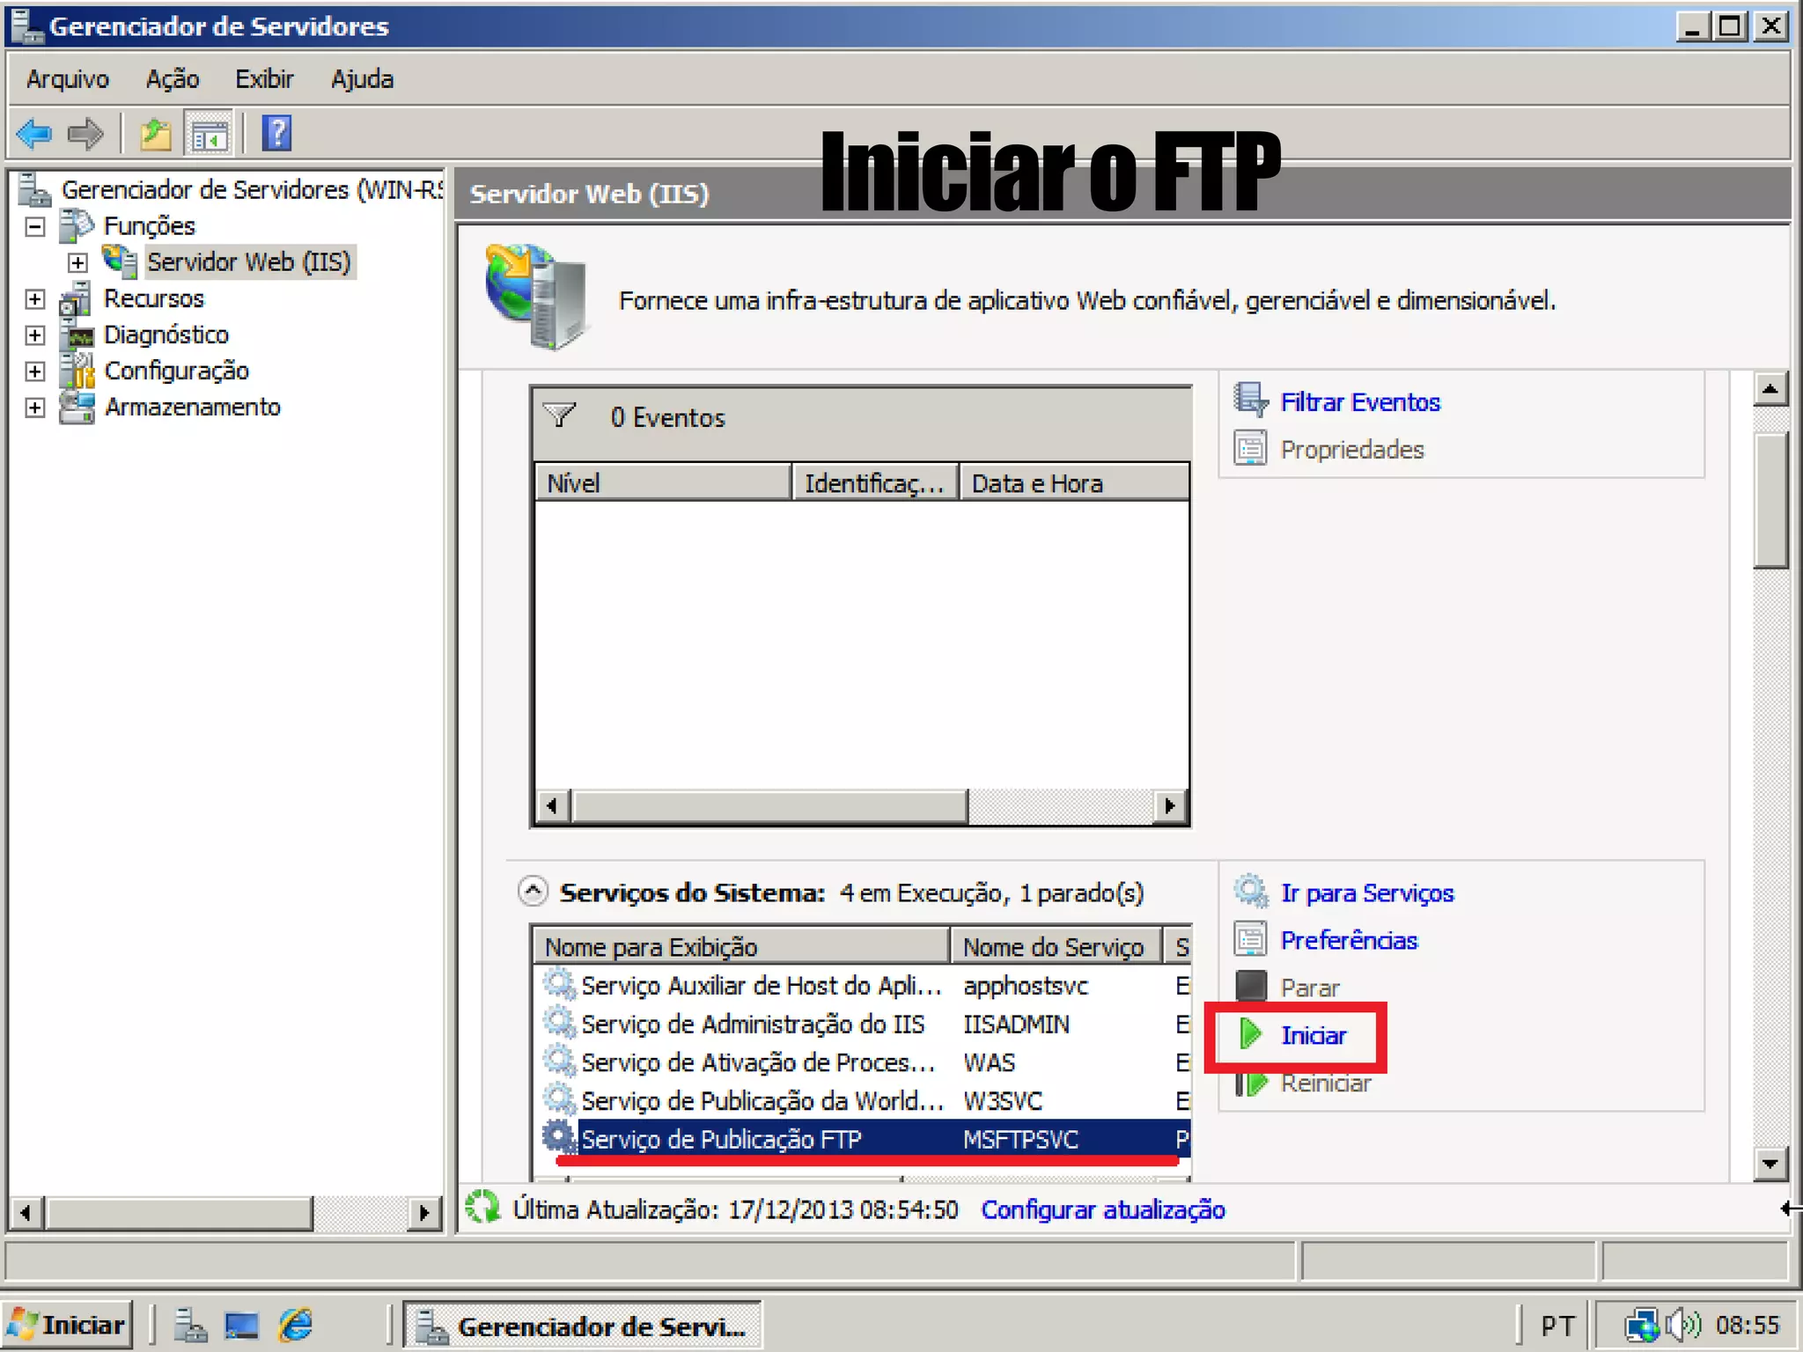Click the Filtrar Eventos filter icon

[x=1250, y=400]
